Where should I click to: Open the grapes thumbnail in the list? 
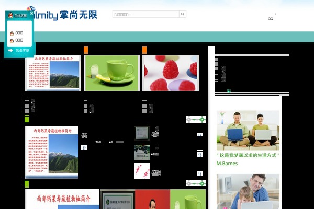(x=142, y=152)
